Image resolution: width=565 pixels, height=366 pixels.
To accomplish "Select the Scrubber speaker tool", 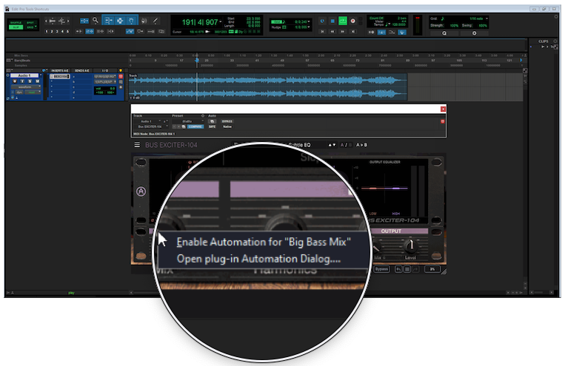I will click(x=144, y=21).
